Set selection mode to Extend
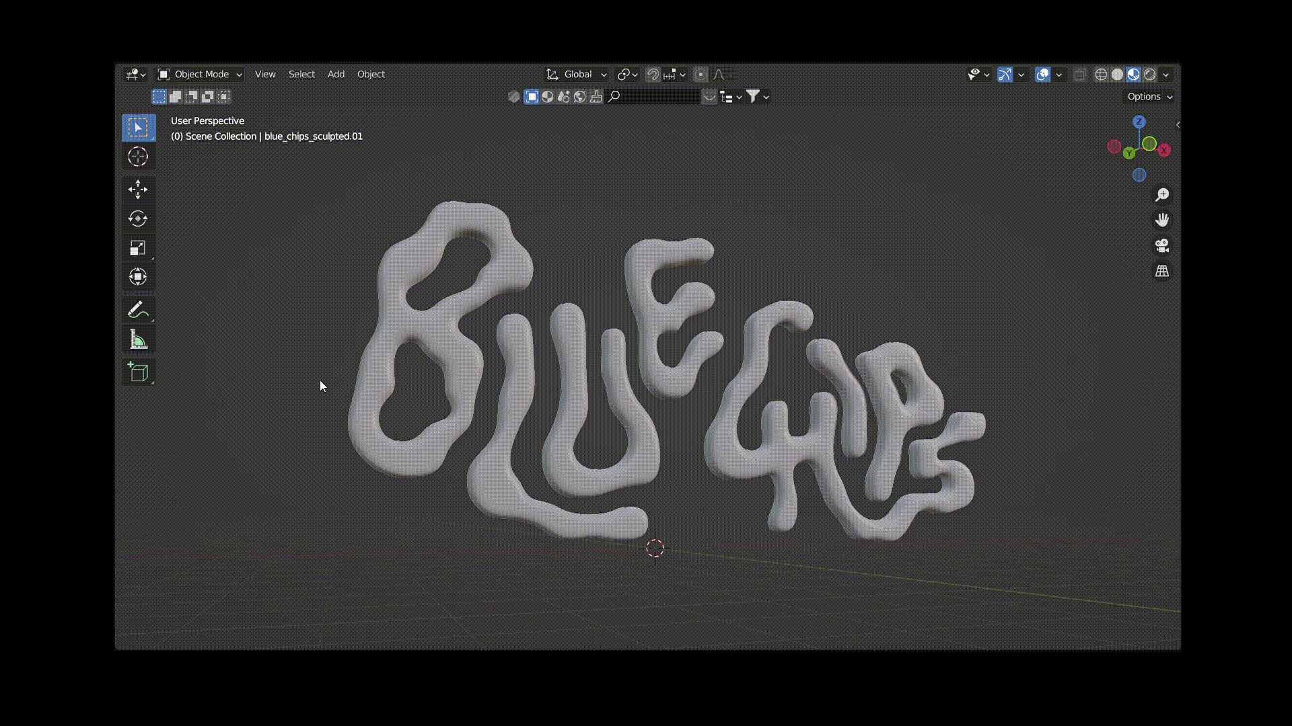Viewport: 1292px width, 726px height. pyautogui.click(x=175, y=97)
